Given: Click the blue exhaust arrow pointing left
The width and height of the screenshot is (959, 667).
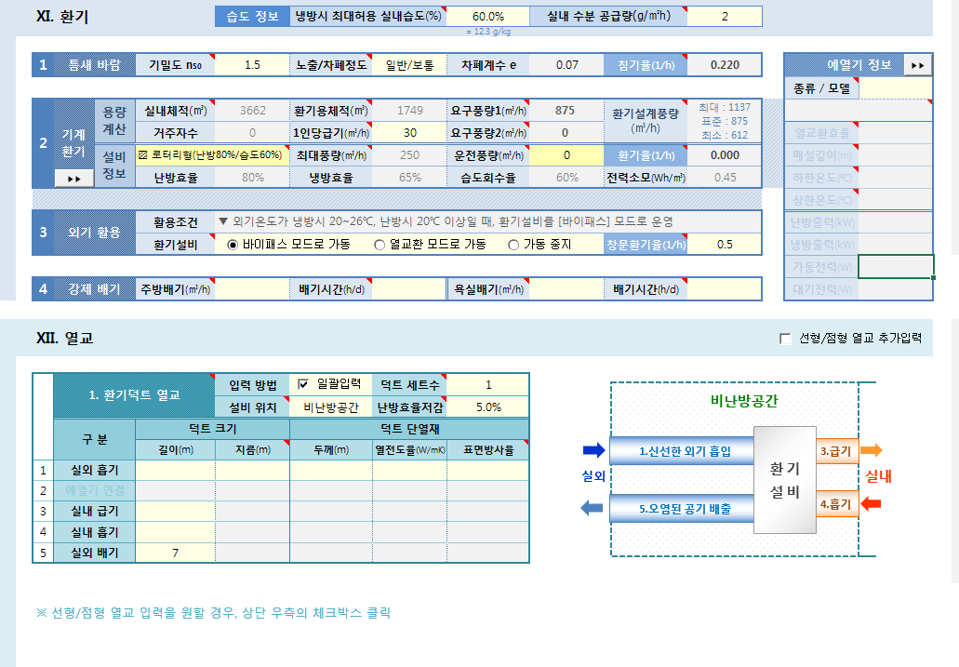Looking at the screenshot, I should [x=592, y=508].
